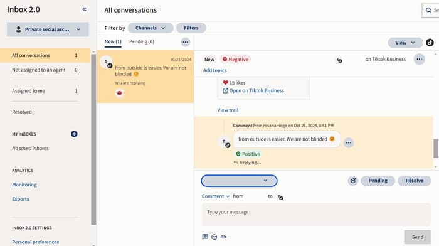This screenshot has width=439, height=246.
Task: Focus the Type your message field
Action: pos(316,215)
